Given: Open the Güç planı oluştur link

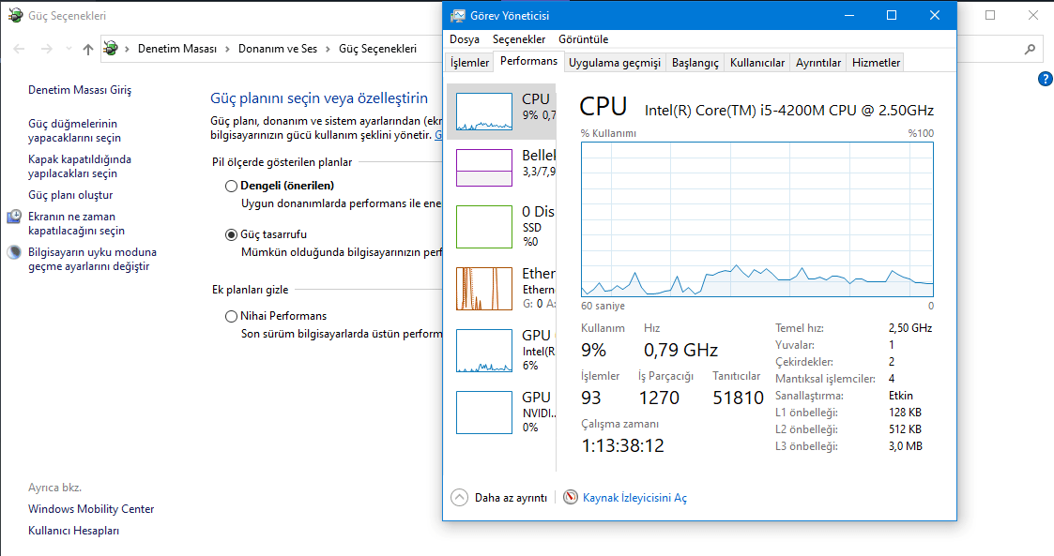Looking at the screenshot, I should tap(70, 195).
